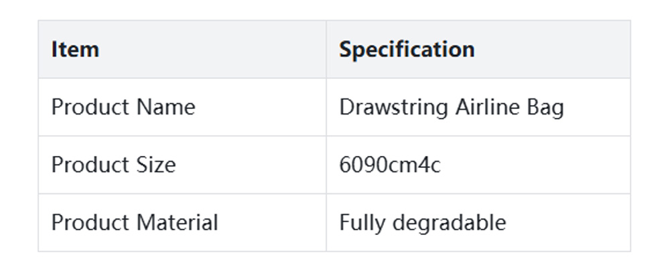Place cursor after '6090cm4c' text
Image resolution: width=670 pixels, height=273 pixels.
click(x=442, y=165)
